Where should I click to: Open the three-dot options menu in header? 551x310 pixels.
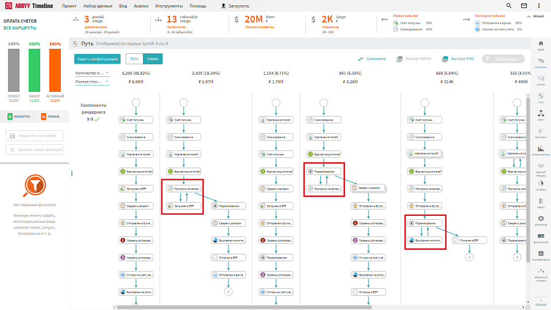point(539,6)
